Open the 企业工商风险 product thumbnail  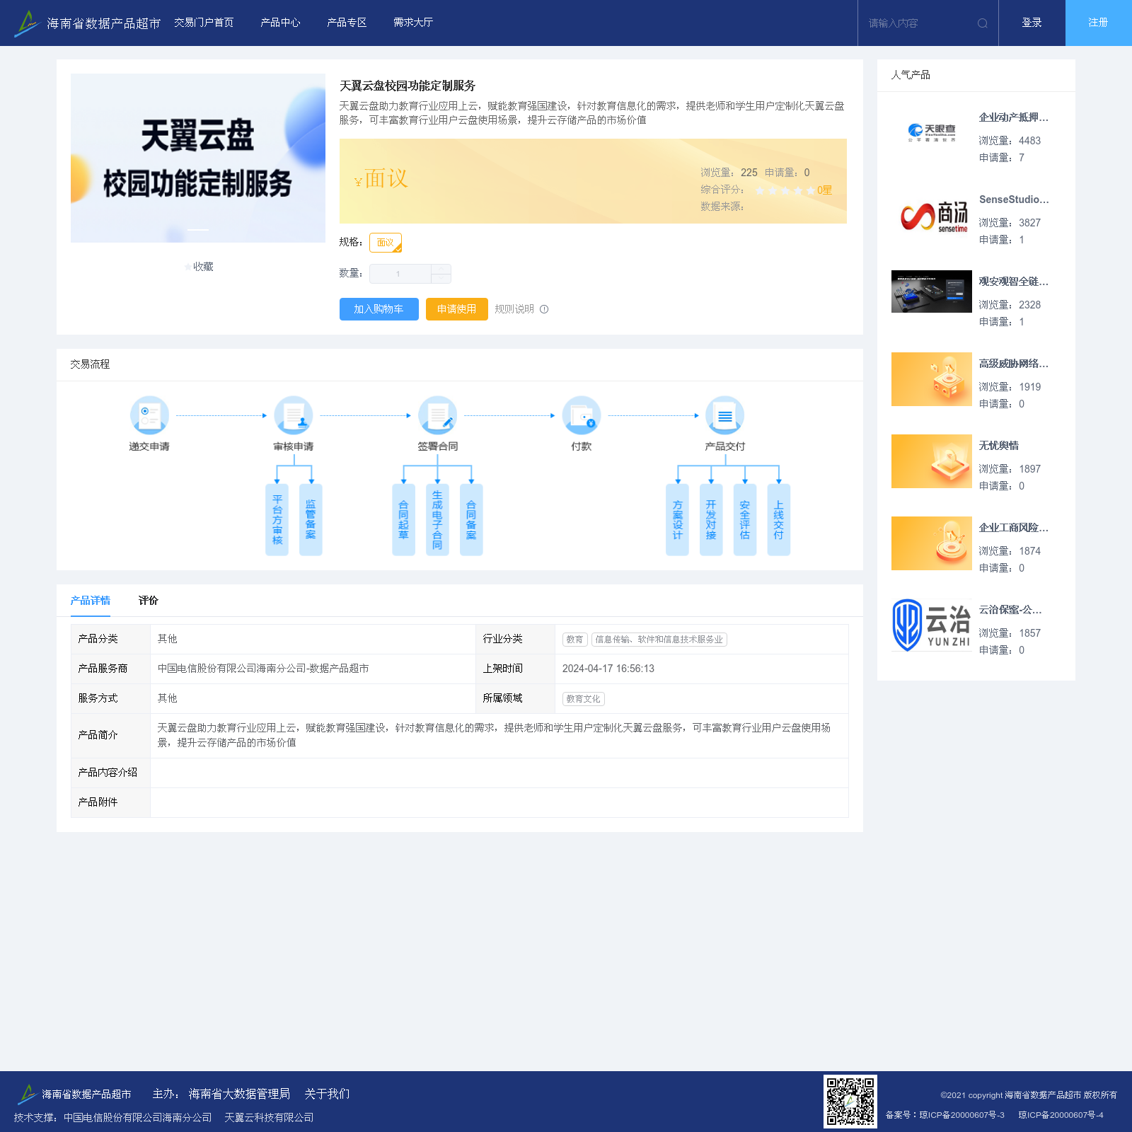931,543
